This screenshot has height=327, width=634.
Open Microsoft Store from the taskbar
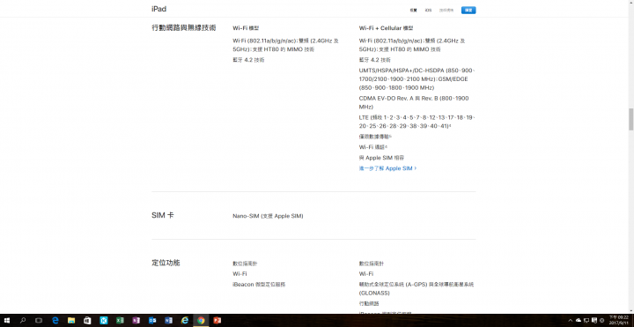[x=87, y=321]
